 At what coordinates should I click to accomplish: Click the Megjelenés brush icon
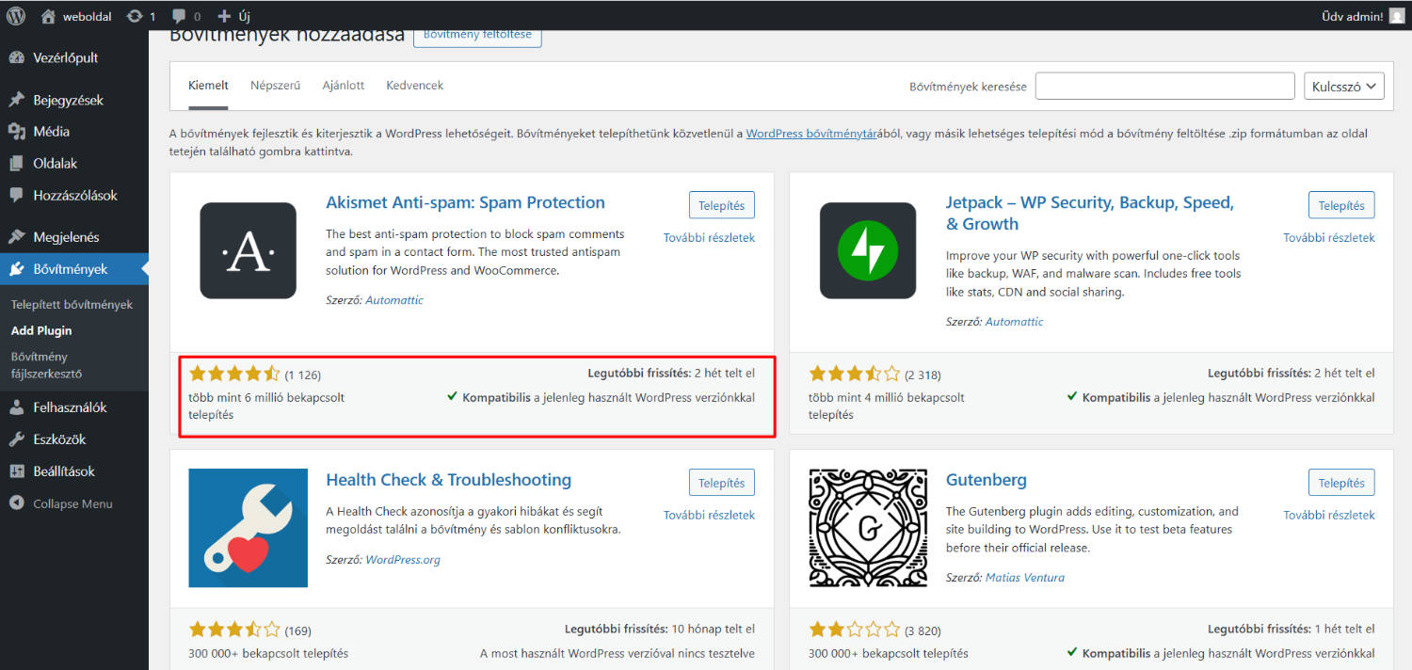click(x=16, y=237)
